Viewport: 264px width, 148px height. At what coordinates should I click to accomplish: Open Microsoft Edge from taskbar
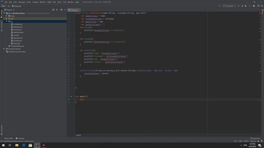24,145
